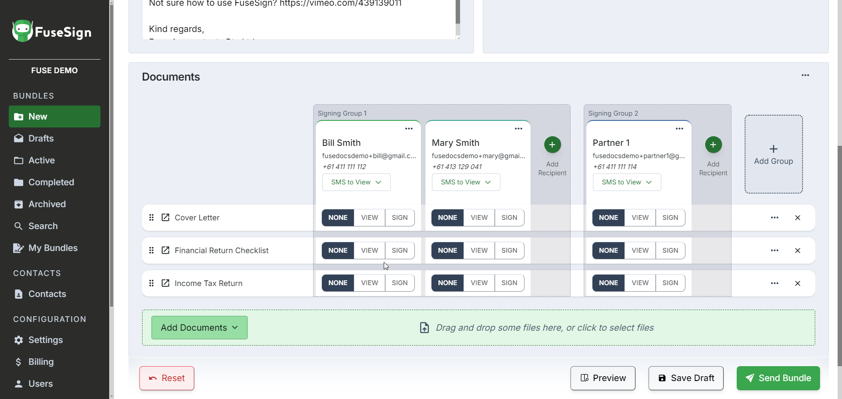Add recipient to Signing Group 1
The height and width of the screenshot is (399, 842).
[552, 145]
